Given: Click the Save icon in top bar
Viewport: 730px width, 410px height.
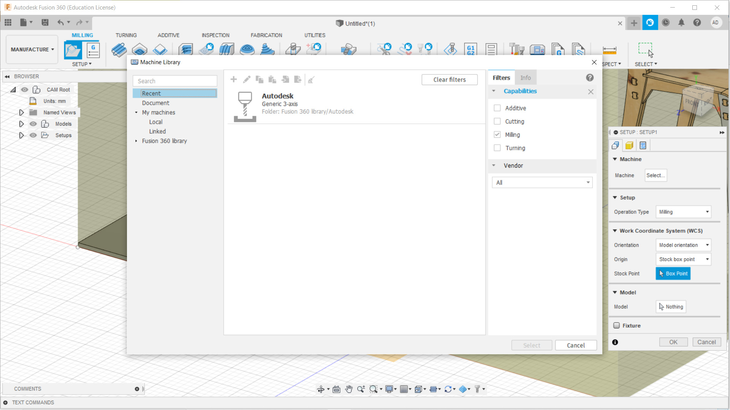Looking at the screenshot, I should 45,22.
